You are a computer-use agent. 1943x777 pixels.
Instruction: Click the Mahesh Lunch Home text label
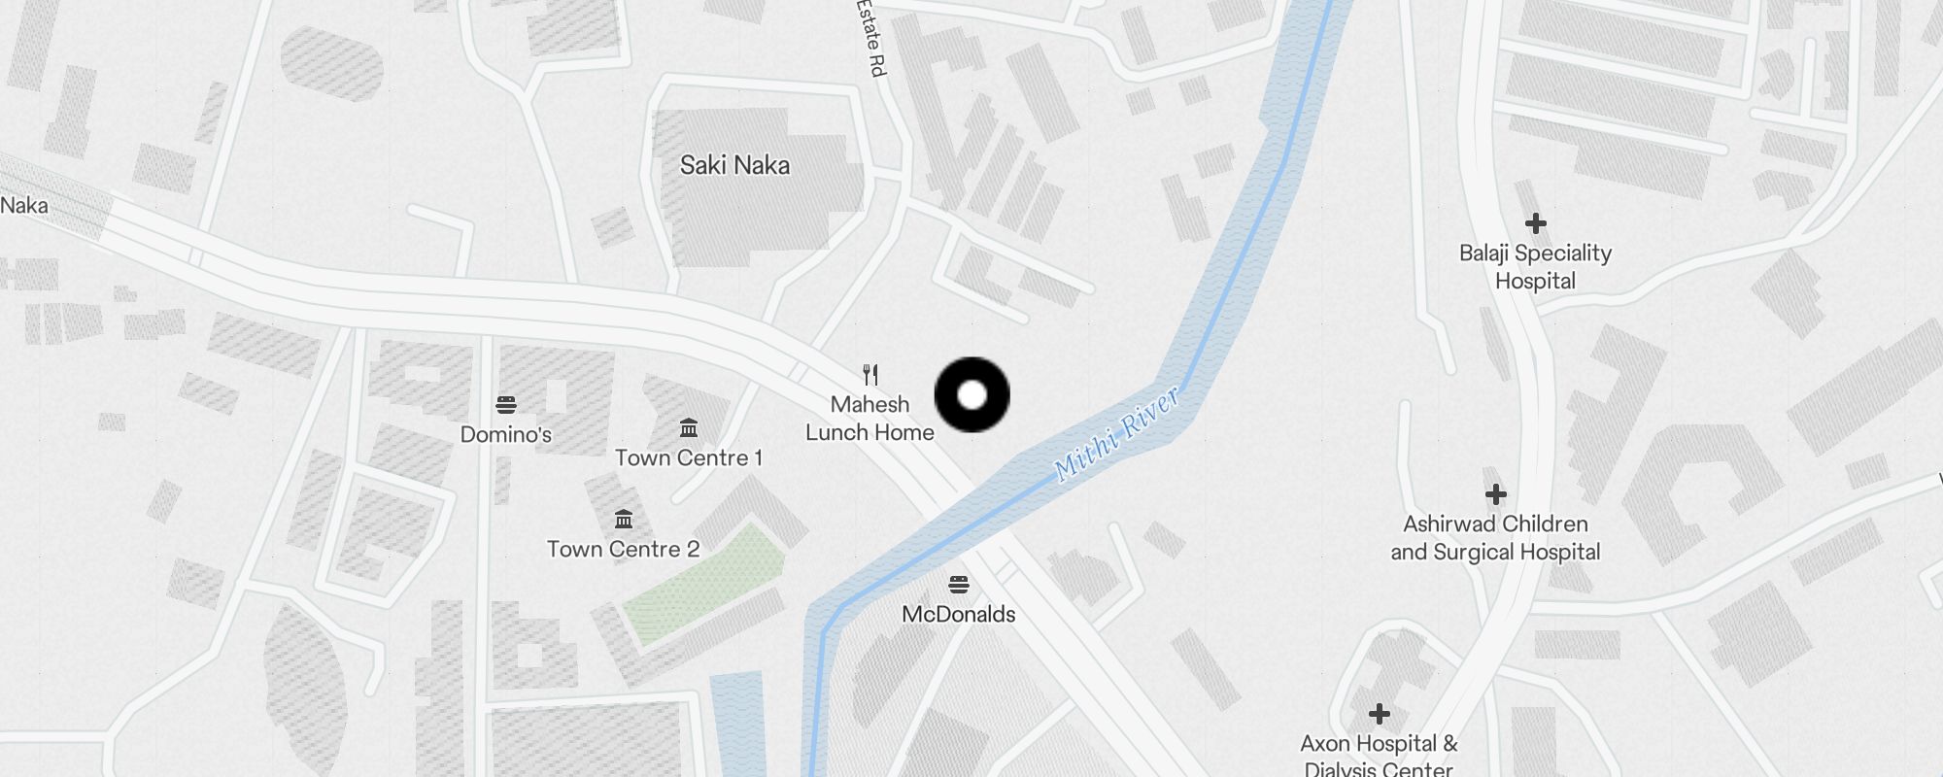[x=869, y=419]
